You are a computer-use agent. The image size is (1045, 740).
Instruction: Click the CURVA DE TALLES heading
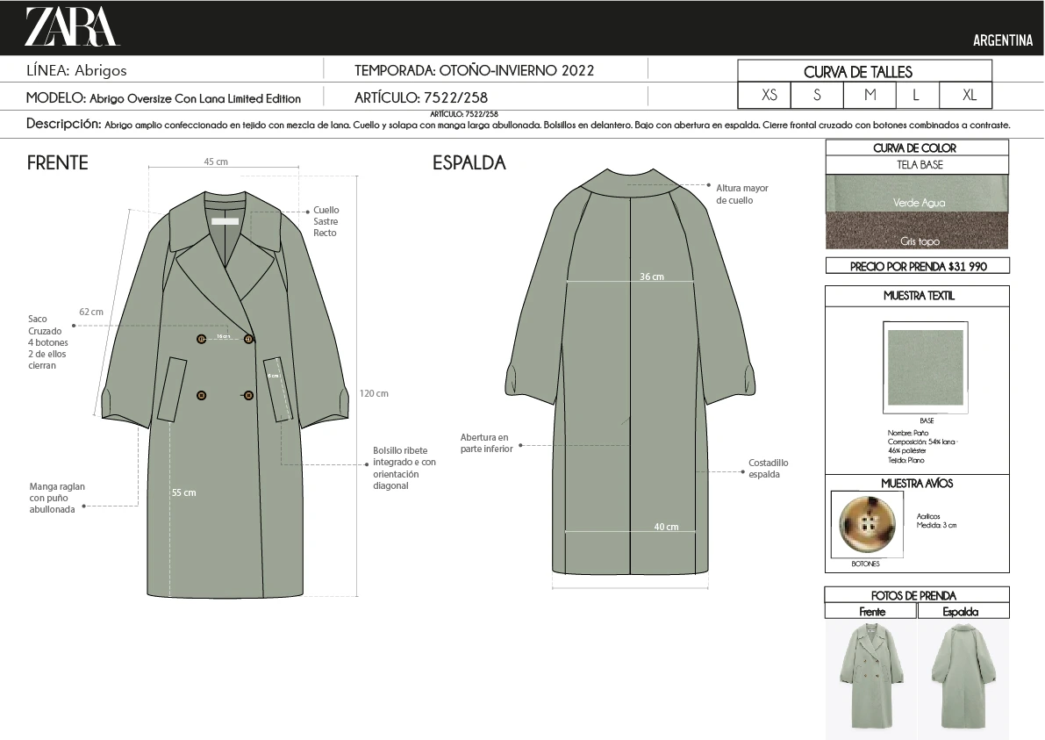858,72
